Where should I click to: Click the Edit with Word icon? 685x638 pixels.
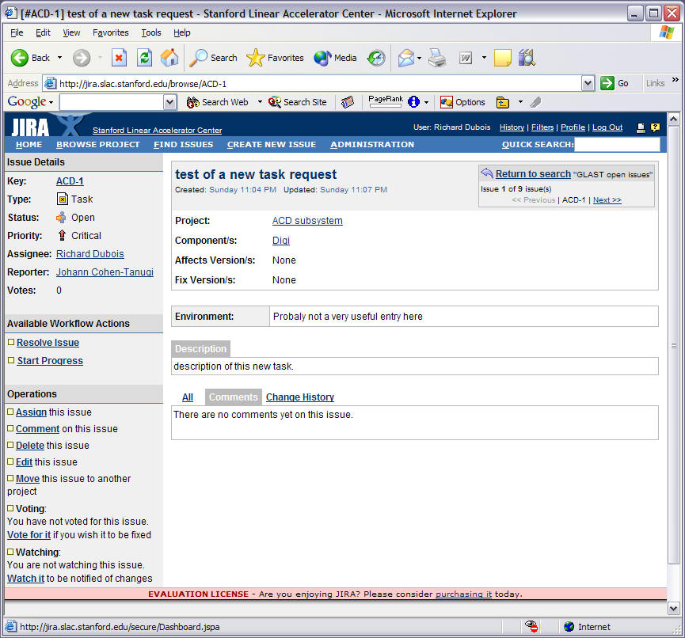(x=466, y=58)
